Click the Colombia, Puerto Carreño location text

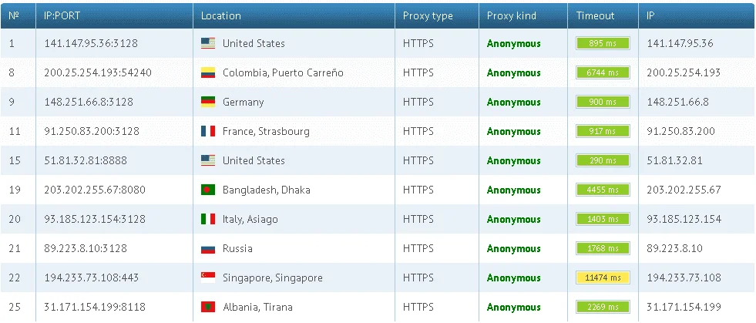(283, 72)
